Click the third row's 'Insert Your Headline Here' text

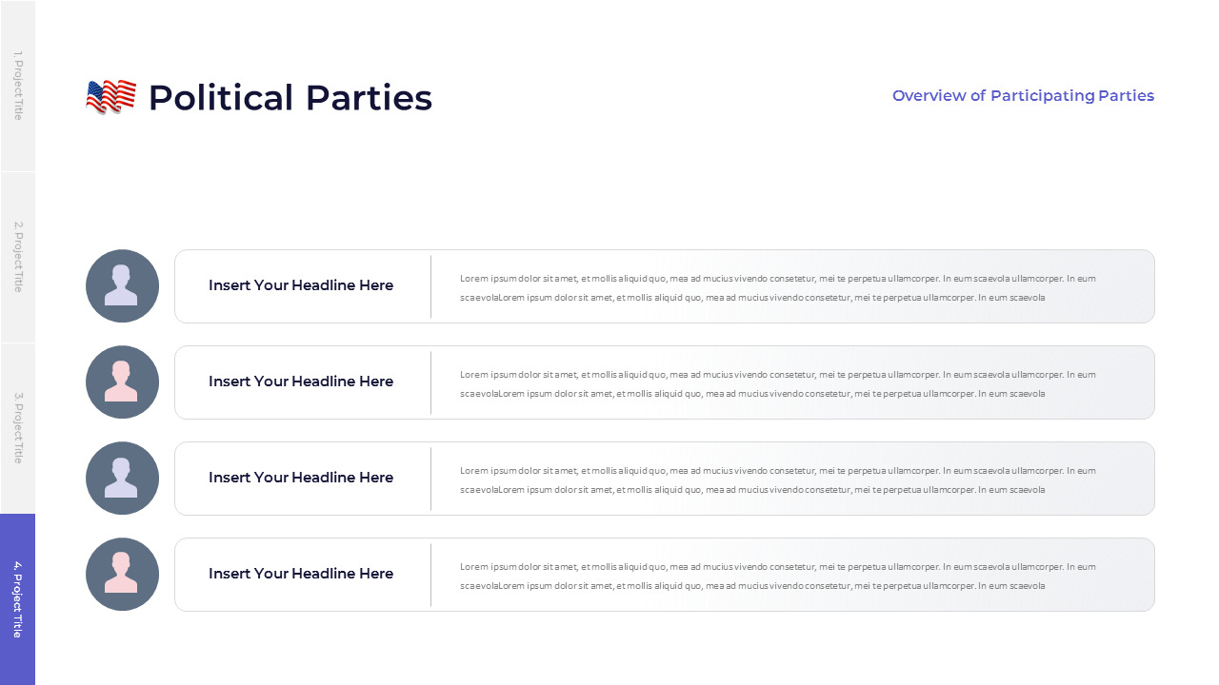[x=301, y=478]
